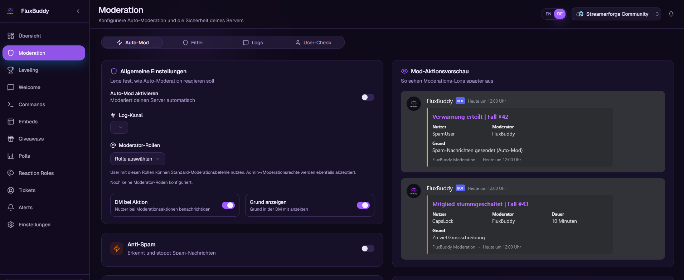The image size is (684, 280).
Task: Open the Tickets sidebar entry
Action: tap(44, 190)
